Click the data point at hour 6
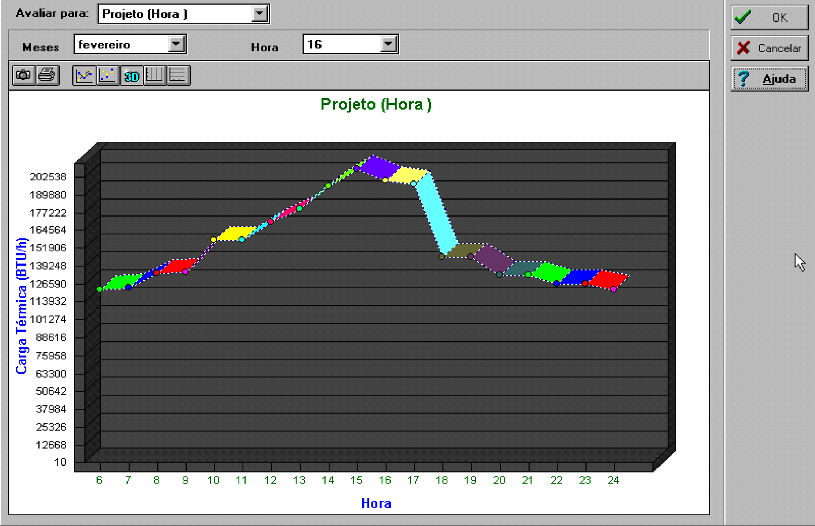815x526 pixels. pyautogui.click(x=99, y=289)
